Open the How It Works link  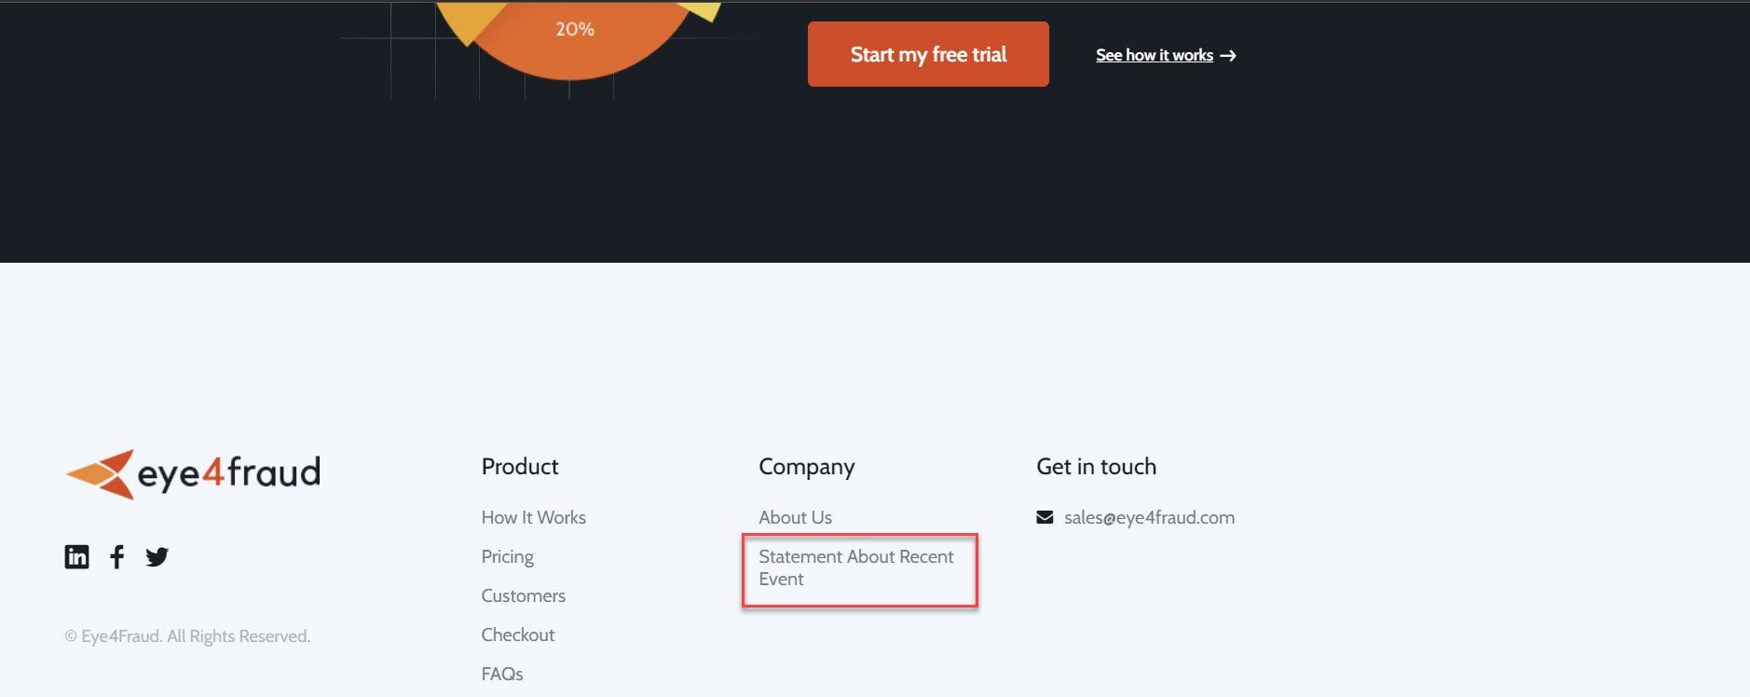tap(533, 517)
